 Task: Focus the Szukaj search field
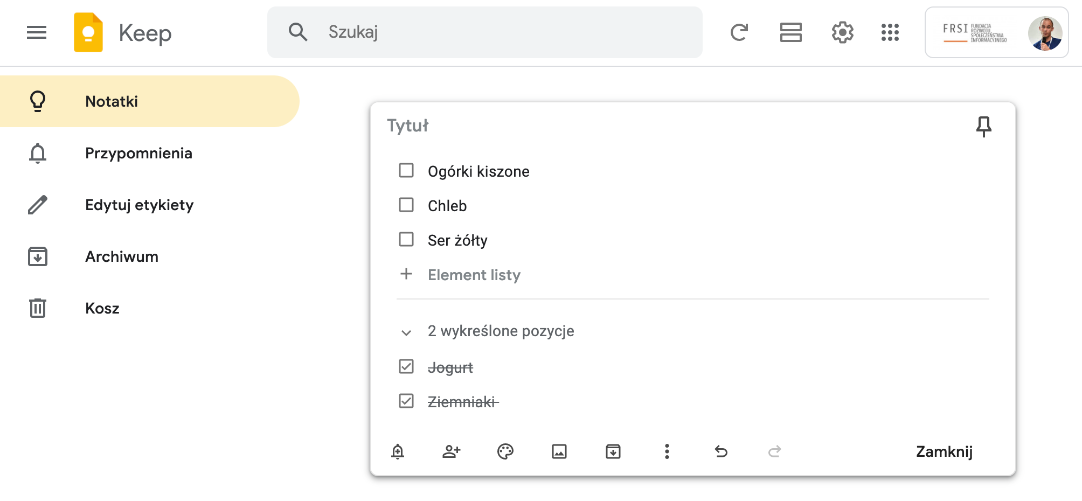[x=485, y=32]
